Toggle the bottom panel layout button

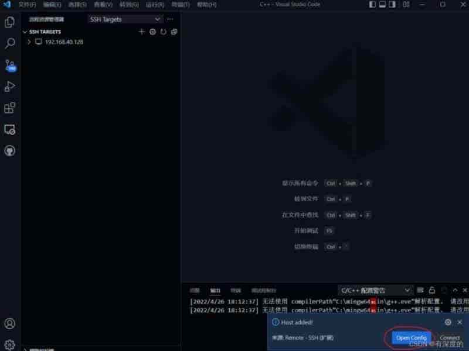(x=383, y=5)
